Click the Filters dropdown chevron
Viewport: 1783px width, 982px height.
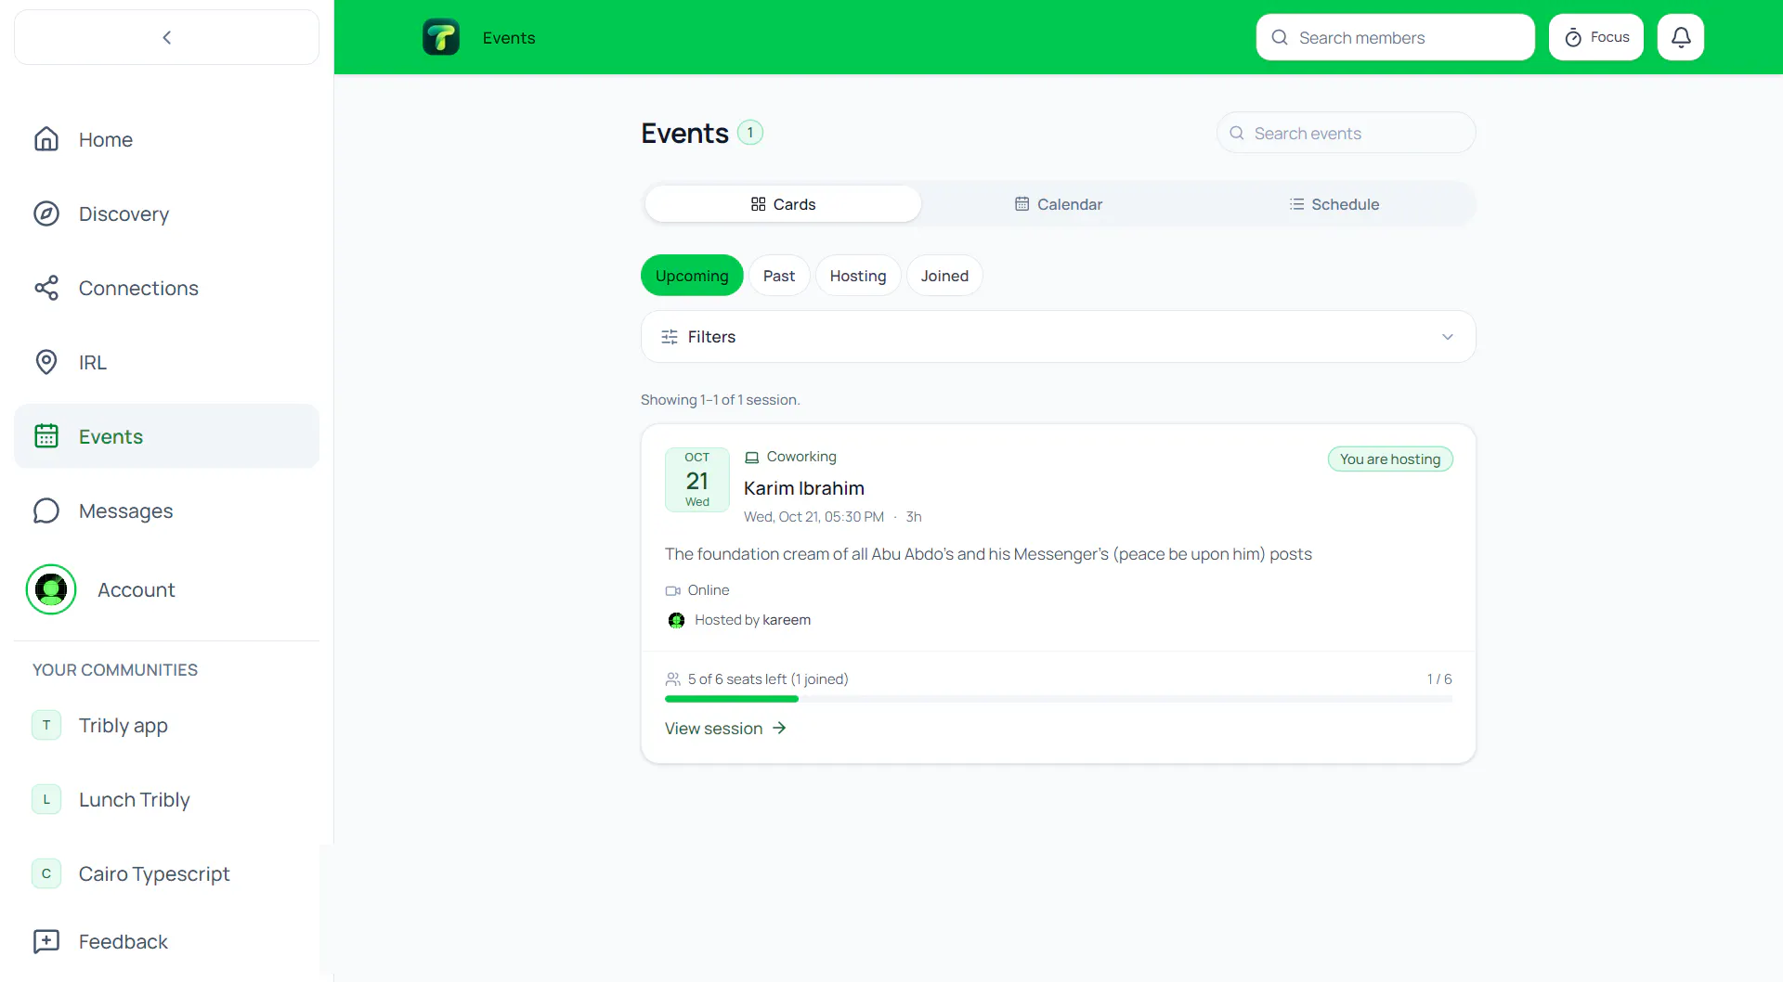click(1447, 337)
